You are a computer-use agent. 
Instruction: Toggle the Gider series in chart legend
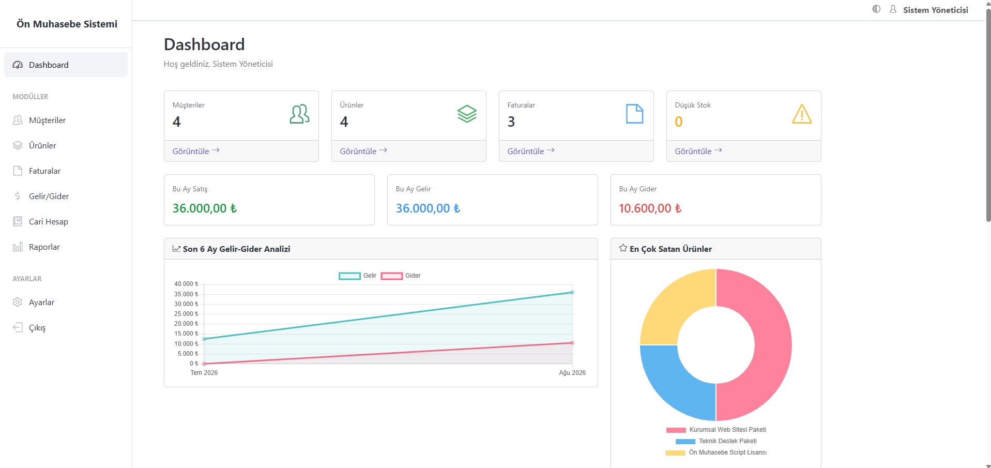(401, 276)
